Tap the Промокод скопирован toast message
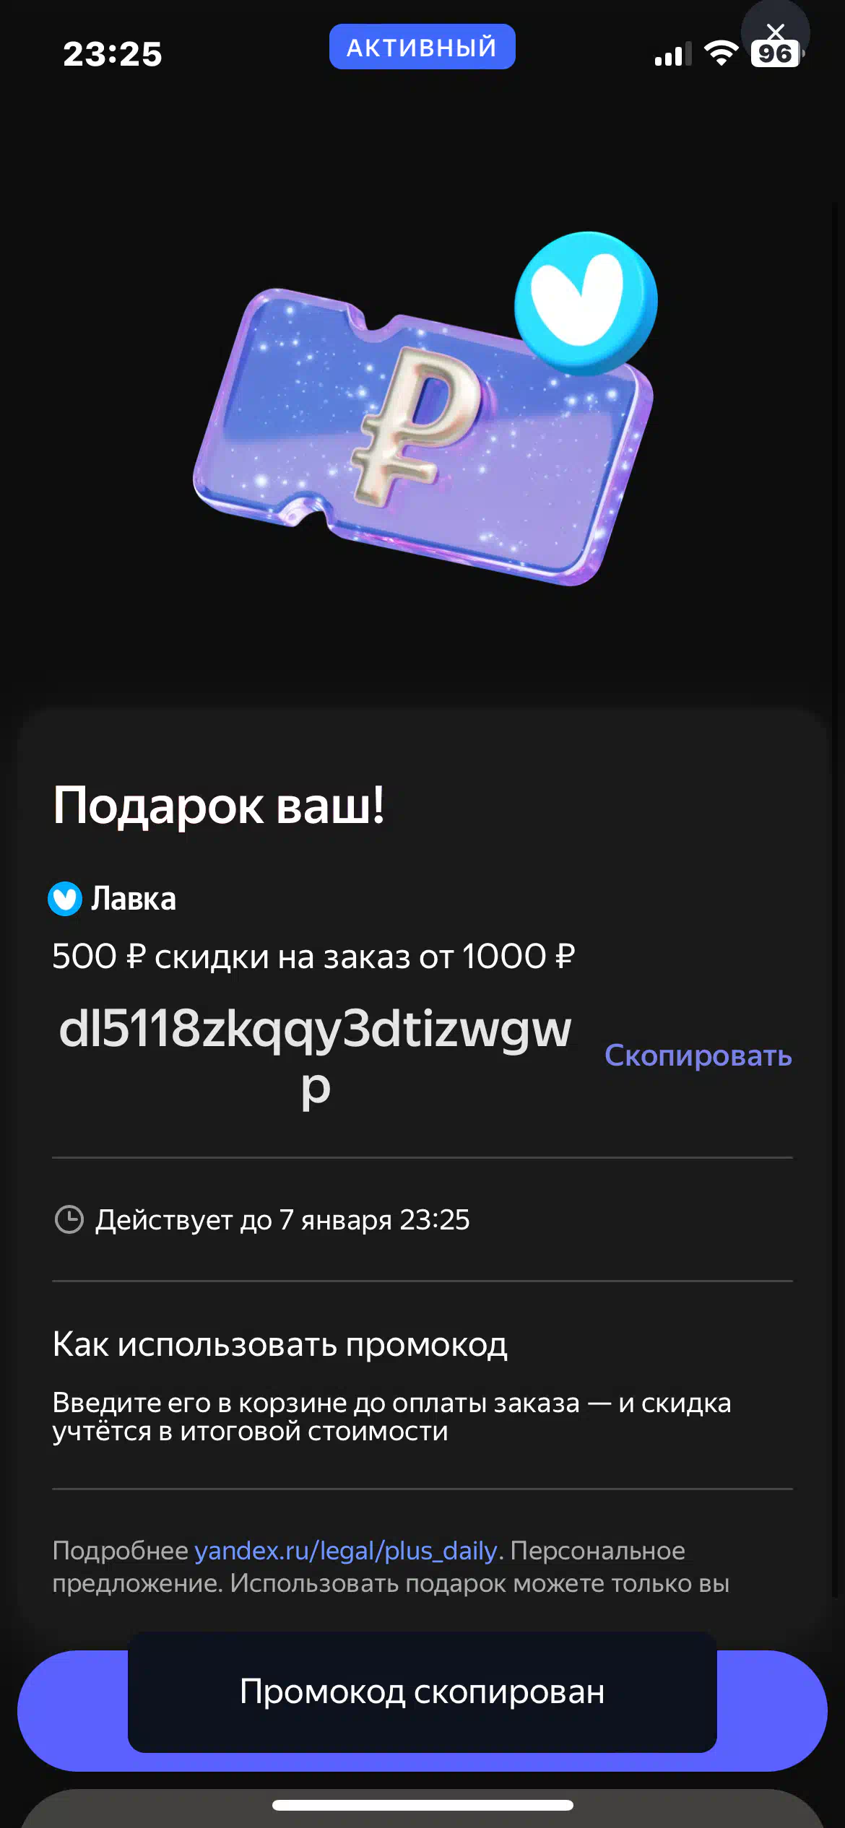This screenshot has height=1828, width=845. pos(422,1692)
